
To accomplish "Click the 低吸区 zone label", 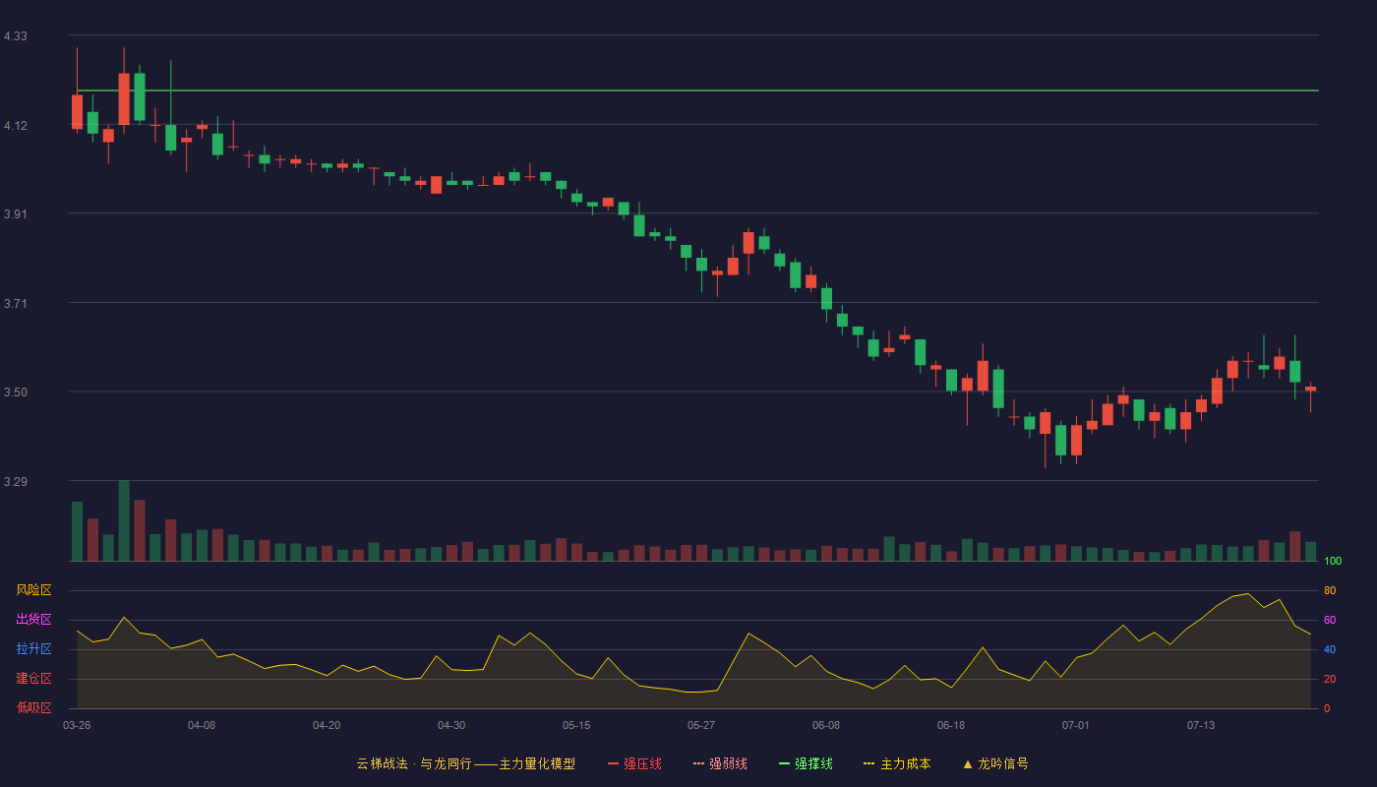I will click(33, 708).
